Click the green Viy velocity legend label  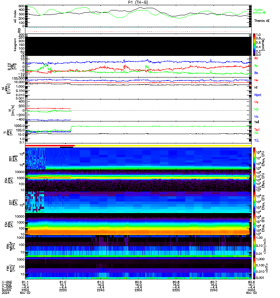pos(256,110)
